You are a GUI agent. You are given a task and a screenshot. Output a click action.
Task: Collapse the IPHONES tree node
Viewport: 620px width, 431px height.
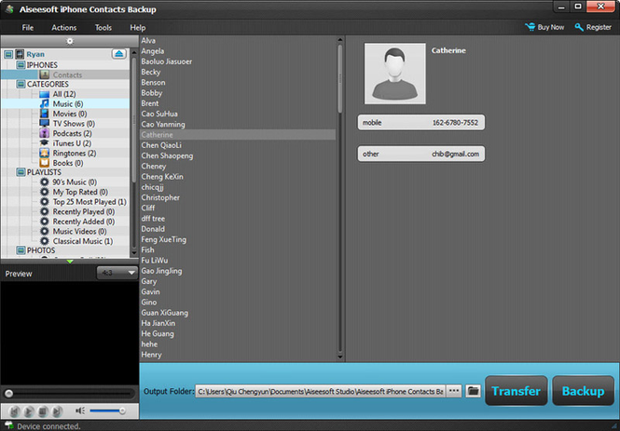pyautogui.click(x=21, y=65)
